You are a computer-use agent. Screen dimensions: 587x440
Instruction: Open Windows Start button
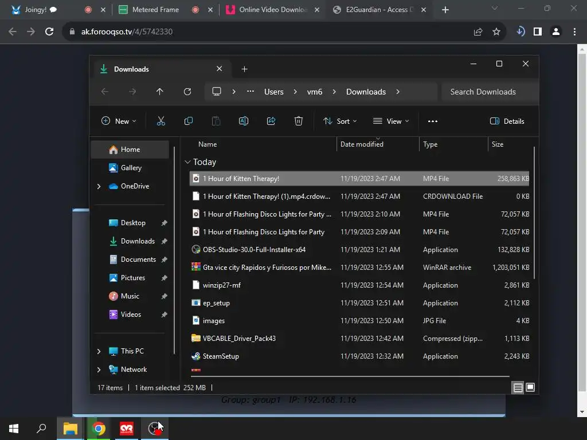[14, 429]
